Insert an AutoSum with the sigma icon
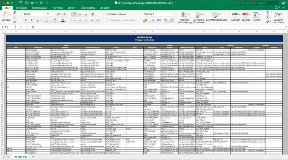 (267, 13)
